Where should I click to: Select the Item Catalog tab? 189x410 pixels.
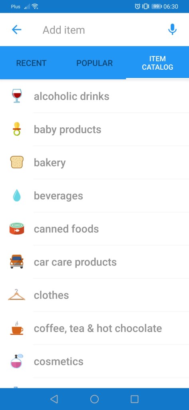point(157,63)
